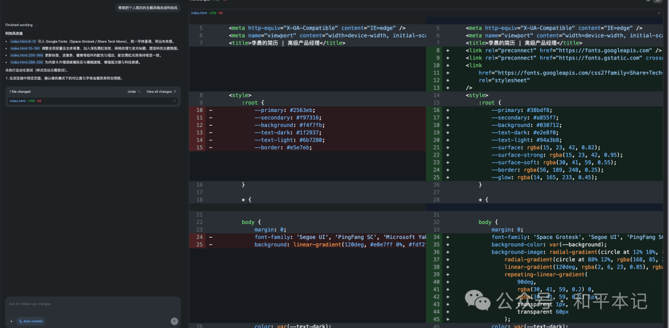The image size is (669, 328).
Task: Open the index.html +115 -48 changed-file row
Action: (92, 101)
